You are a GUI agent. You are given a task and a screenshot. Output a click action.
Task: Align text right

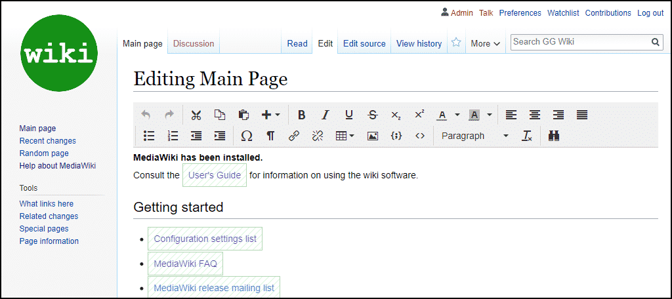click(x=558, y=115)
